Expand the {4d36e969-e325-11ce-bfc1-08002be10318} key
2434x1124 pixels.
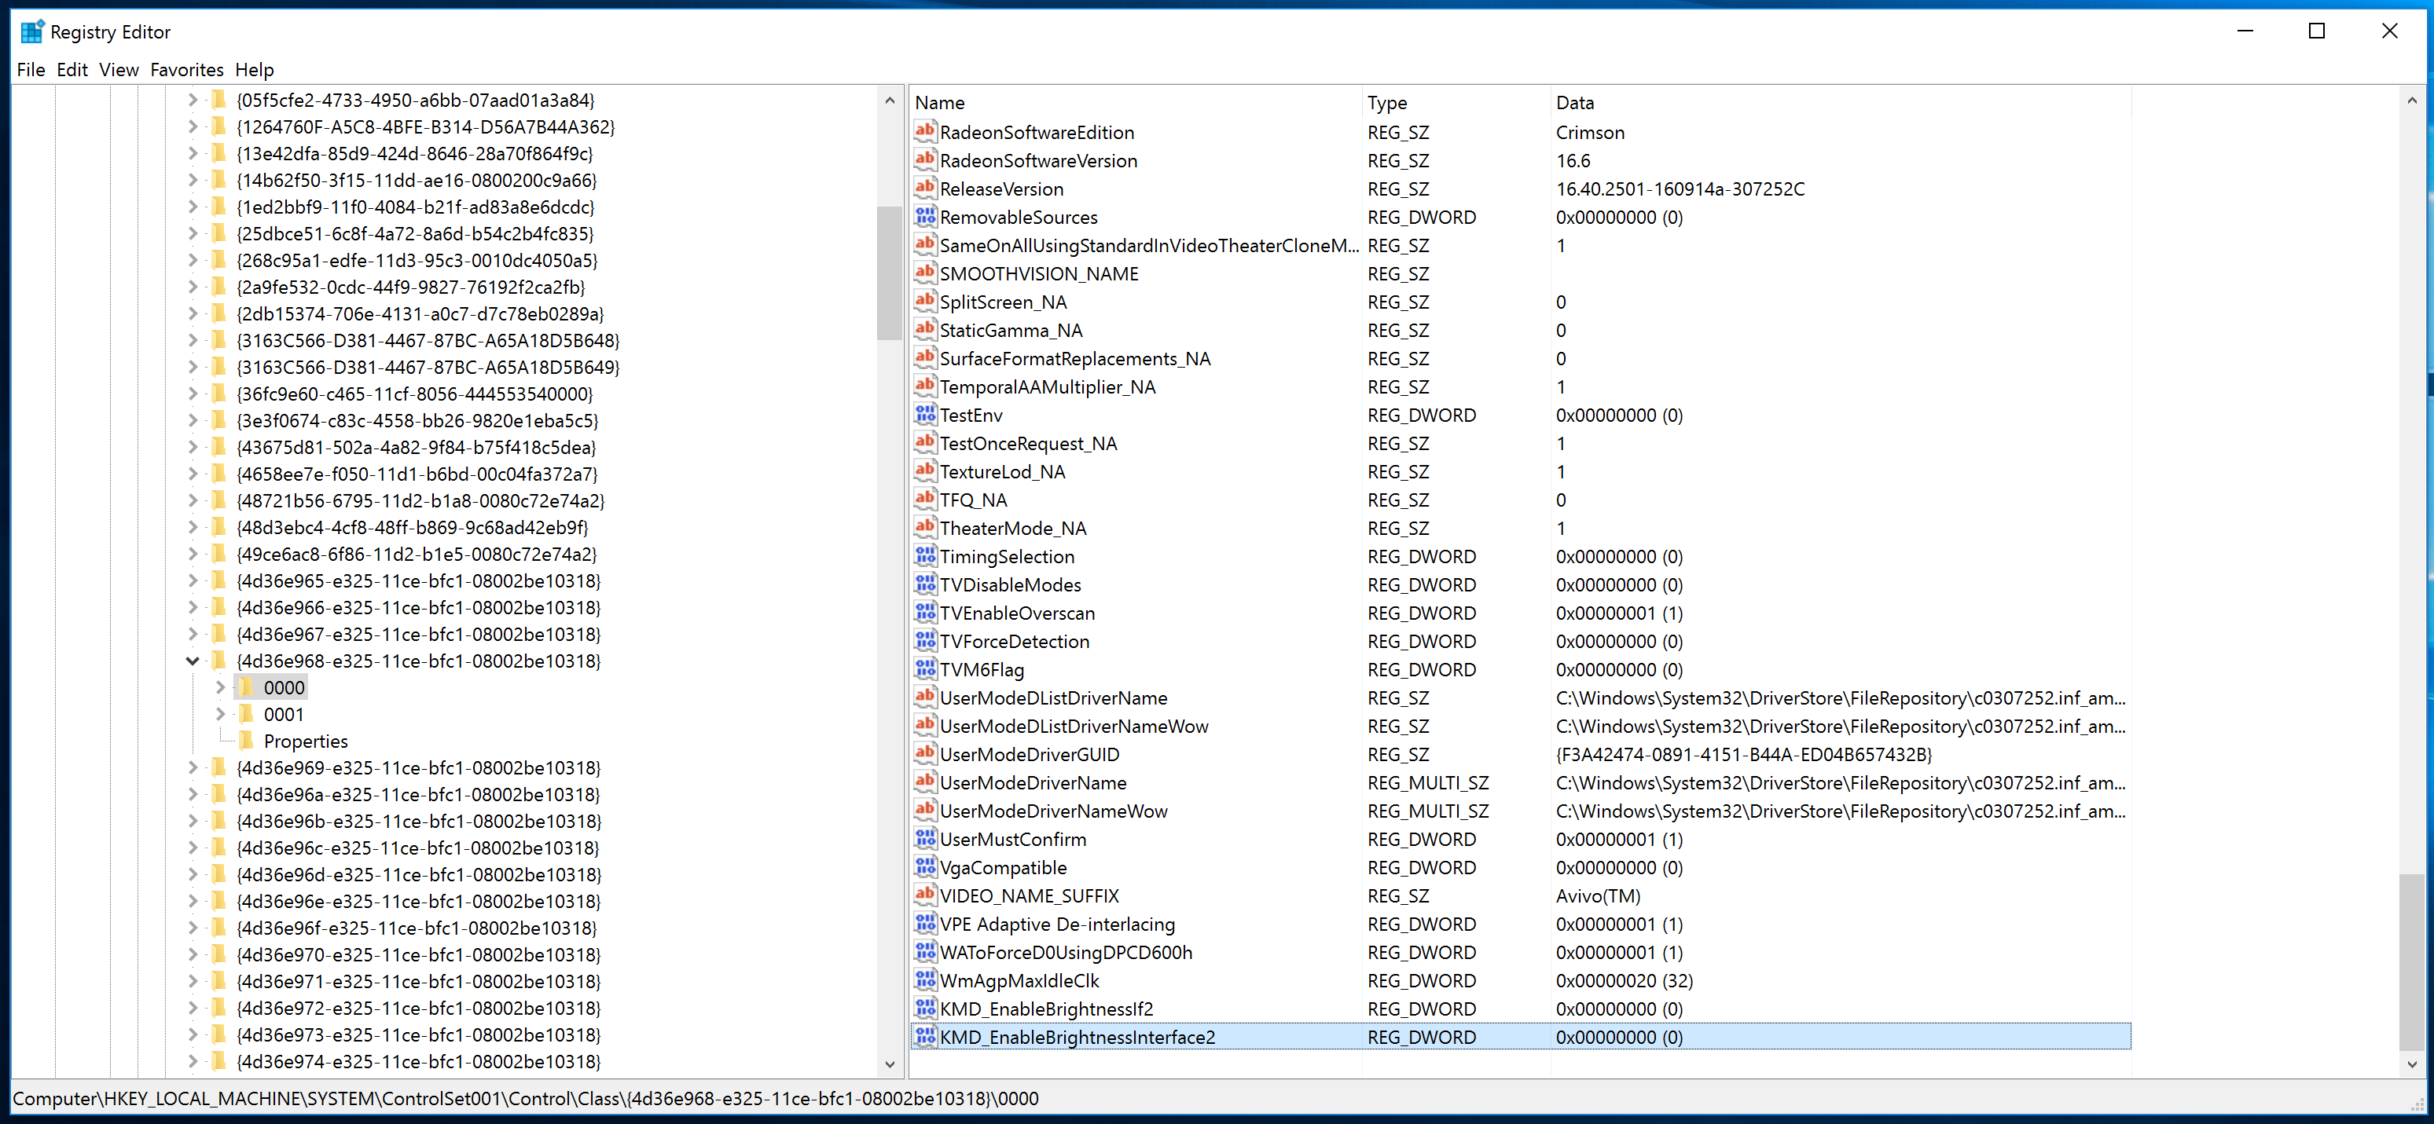point(193,768)
